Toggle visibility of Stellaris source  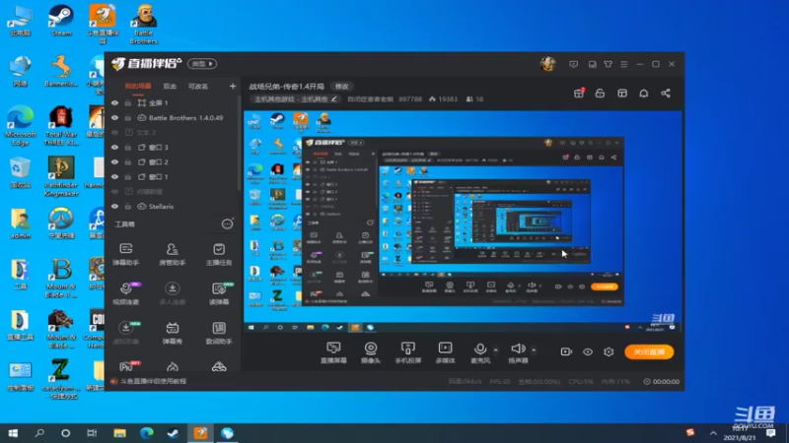click(x=114, y=207)
